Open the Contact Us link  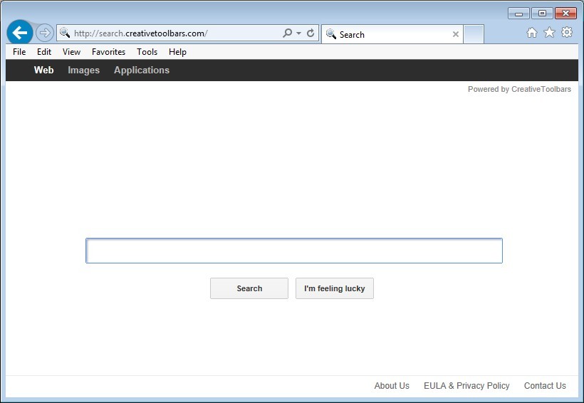[x=545, y=385]
